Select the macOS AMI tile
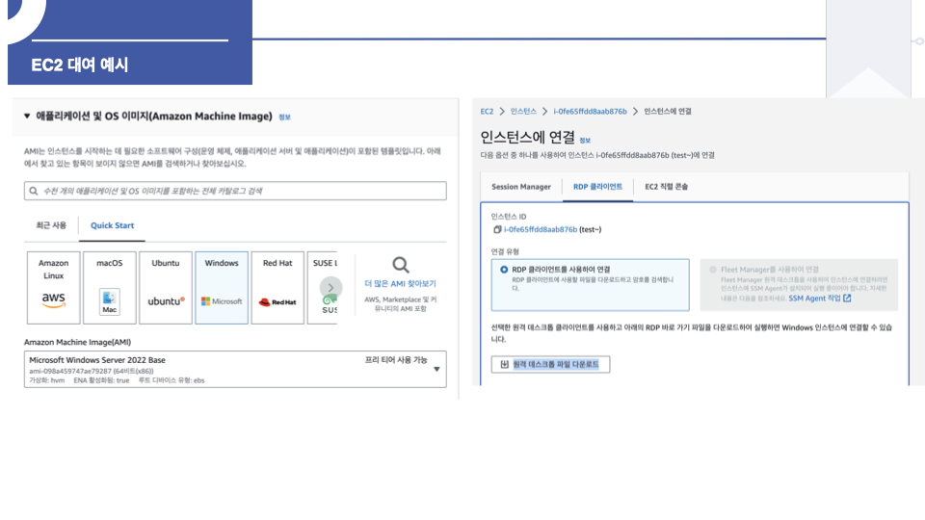Screen dimensions: 925x520 (110, 288)
